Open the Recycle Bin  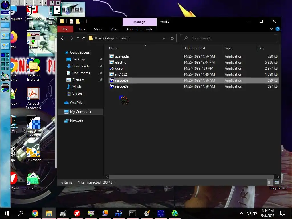[x=278, y=188]
